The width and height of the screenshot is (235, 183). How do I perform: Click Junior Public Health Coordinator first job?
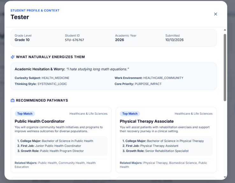click(x=58, y=146)
